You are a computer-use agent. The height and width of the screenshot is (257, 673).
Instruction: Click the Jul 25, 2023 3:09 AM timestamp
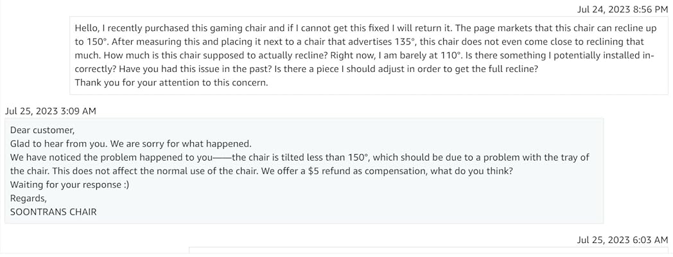click(51, 111)
